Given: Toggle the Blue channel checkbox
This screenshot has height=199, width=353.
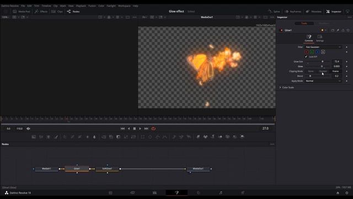Looking at the screenshot, I should (x=318, y=52).
